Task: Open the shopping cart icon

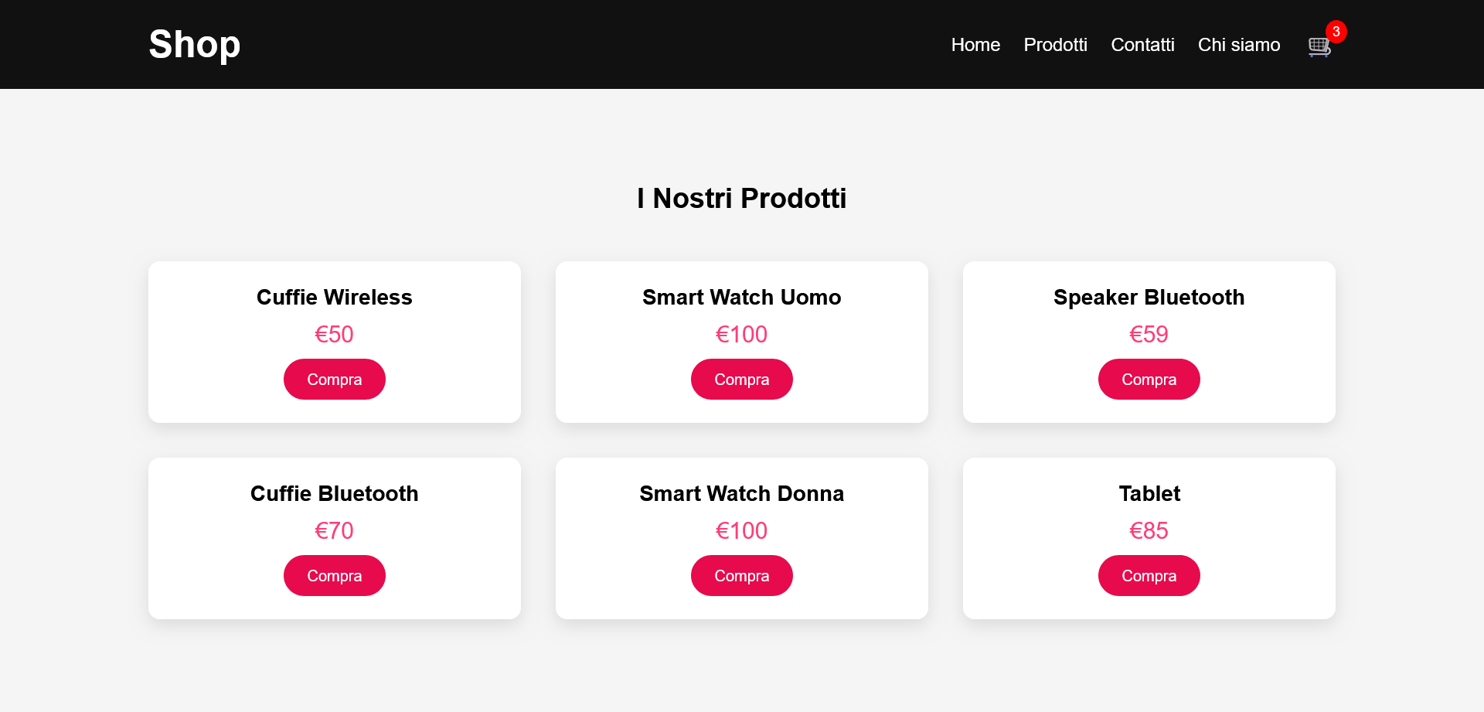Action: pyautogui.click(x=1319, y=46)
